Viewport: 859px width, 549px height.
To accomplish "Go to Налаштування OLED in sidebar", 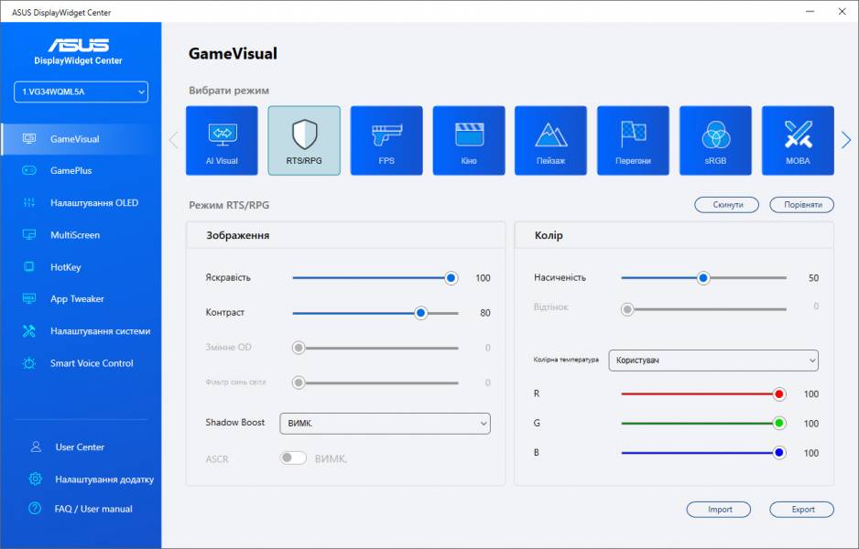I will click(x=93, y=203).
